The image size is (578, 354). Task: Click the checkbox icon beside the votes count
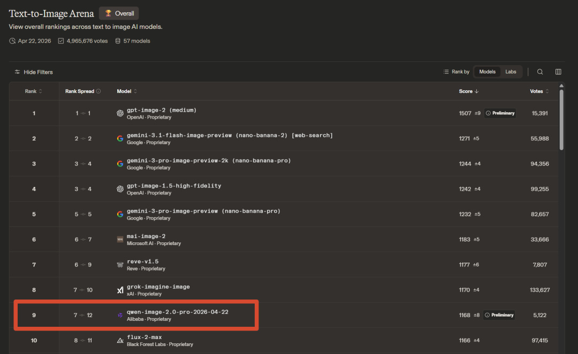click(61, 41)
